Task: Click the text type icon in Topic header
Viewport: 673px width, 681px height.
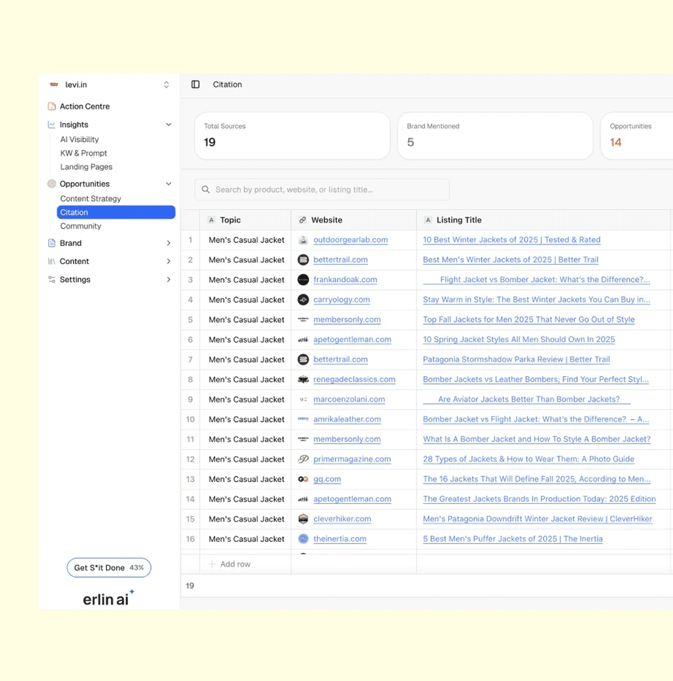Action: (x=211, y=220)
